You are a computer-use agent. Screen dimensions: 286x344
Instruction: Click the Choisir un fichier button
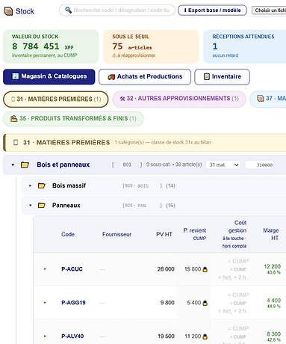(270, 10)
